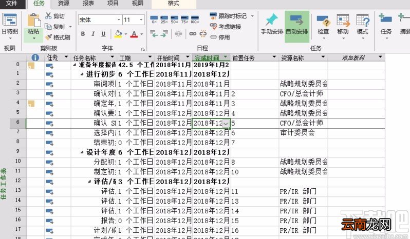
Task: Mark task 50% complete
Action: [174, 19]
